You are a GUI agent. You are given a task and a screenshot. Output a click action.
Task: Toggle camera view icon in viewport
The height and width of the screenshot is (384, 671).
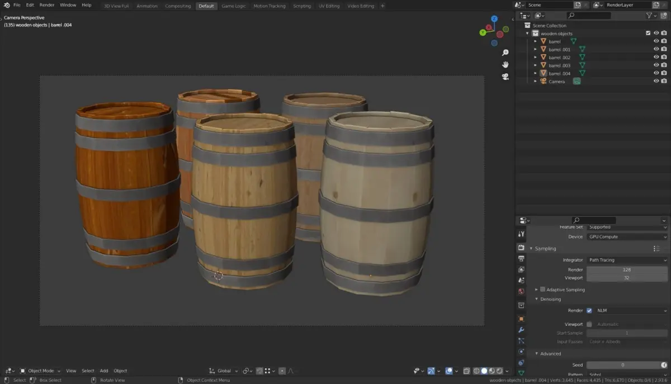[x=505, y=77]
